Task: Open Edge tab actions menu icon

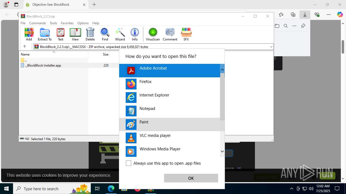Action: [16, 5]
